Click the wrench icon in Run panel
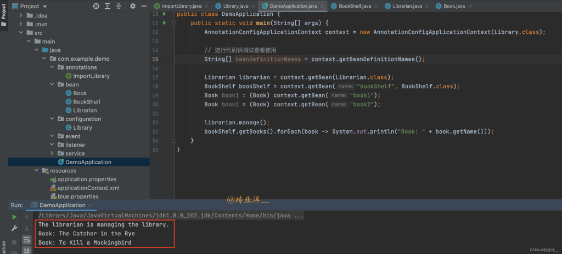Image resolution: width=562 pixels, height=254 pixels. click(14, 228)
